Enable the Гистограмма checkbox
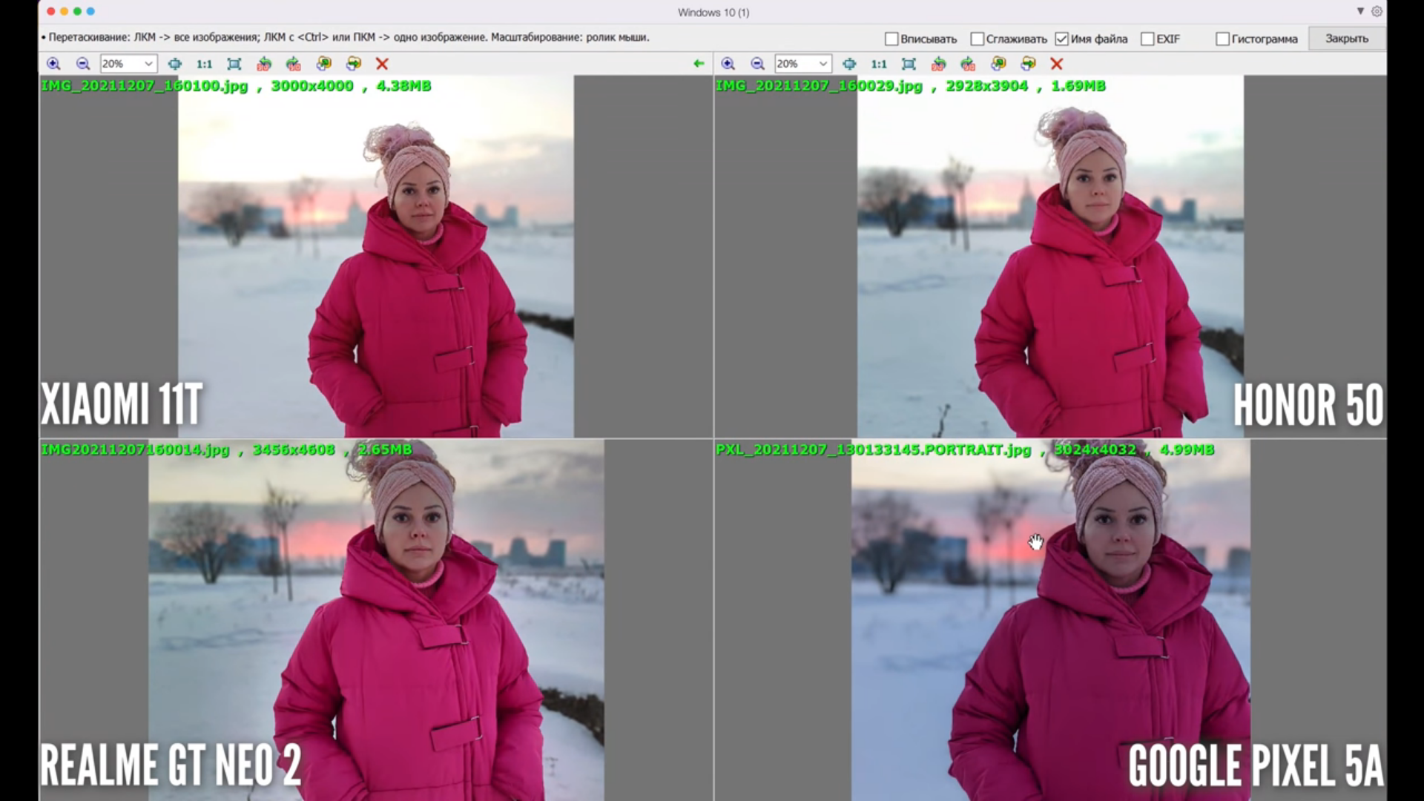The width and height of the screenshot is (1424, 801). click(1222, 39)
